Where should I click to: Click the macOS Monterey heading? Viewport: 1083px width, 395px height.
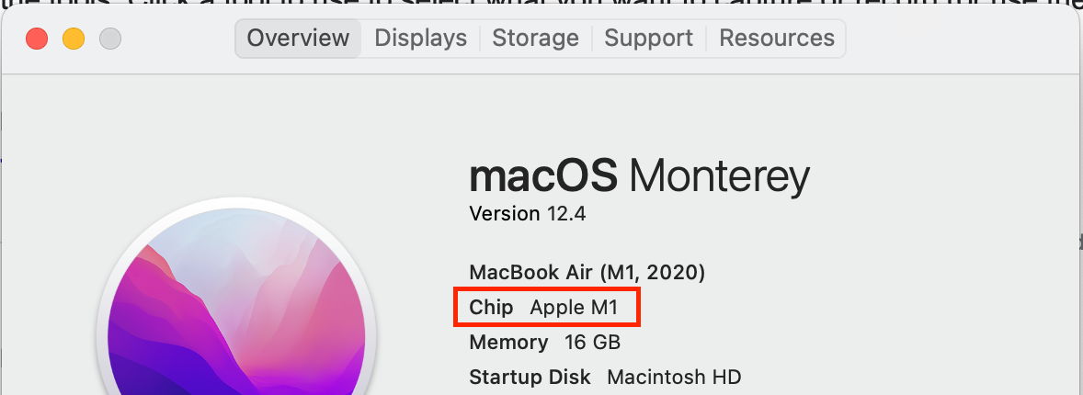639,176
